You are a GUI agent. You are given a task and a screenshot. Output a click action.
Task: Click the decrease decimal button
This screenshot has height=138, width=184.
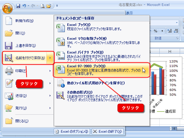176,31
